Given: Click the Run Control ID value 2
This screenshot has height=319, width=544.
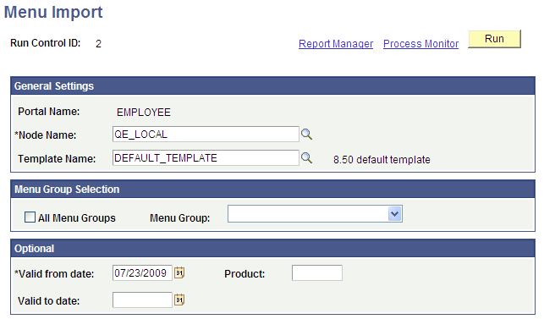Looking at the screenshot, I should (x=98, y=44).
